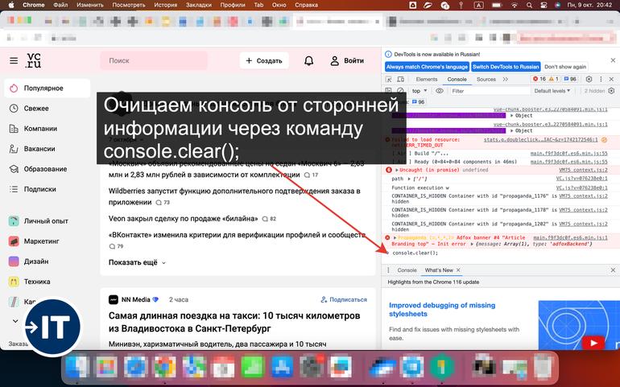
Task: Open the Default levels dropdown
Action: (x=552, y=91)
